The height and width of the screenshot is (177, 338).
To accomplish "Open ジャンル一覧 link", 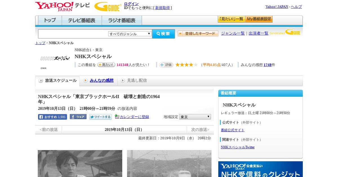I will point(233,33).
